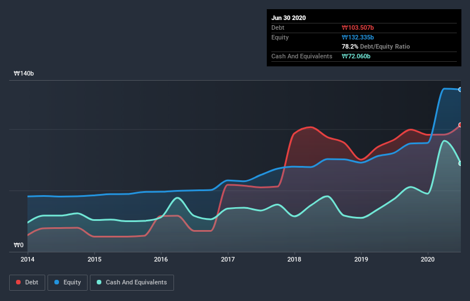Viewport: 470px width, 301px height.
Task: Click the Equity row label in tooltip
Action: click(x=280, y=37)
